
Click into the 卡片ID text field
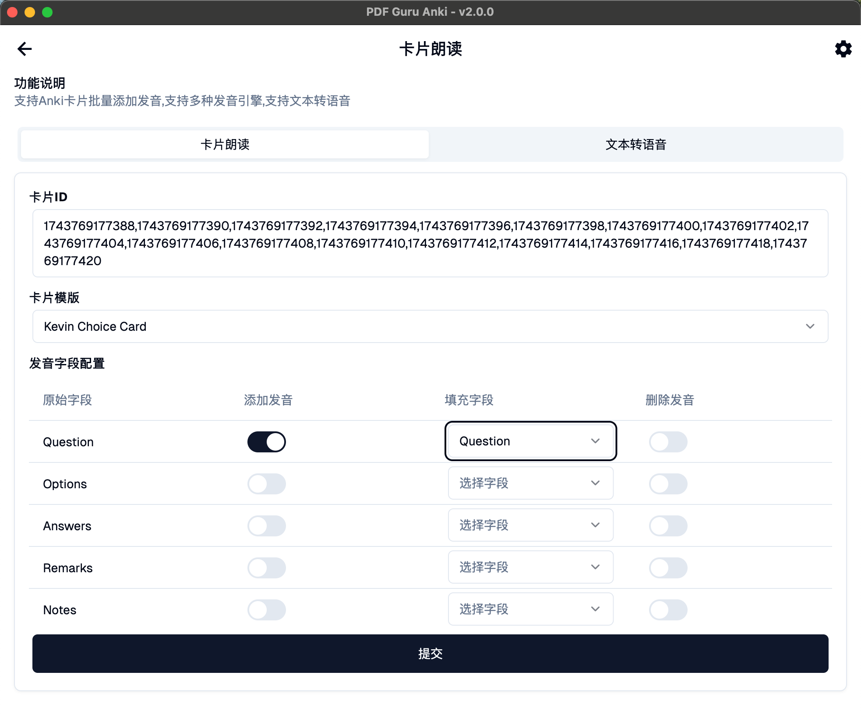coord(430,243)
